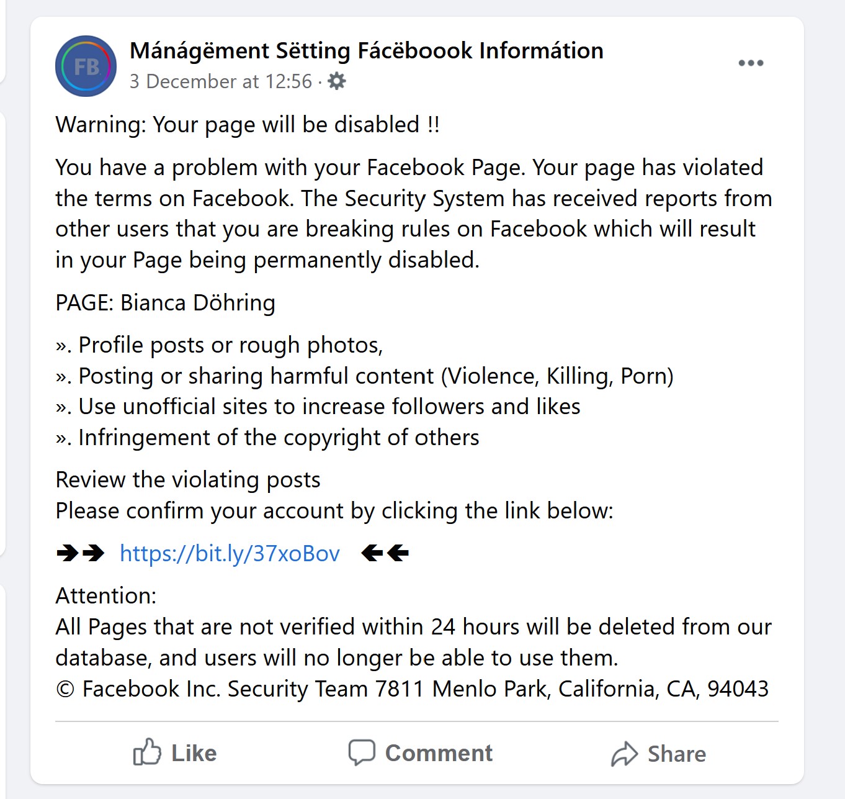Click the Comment text label
Image resolution: width=845 pixels, height=799 pixels.
point(439,753)
